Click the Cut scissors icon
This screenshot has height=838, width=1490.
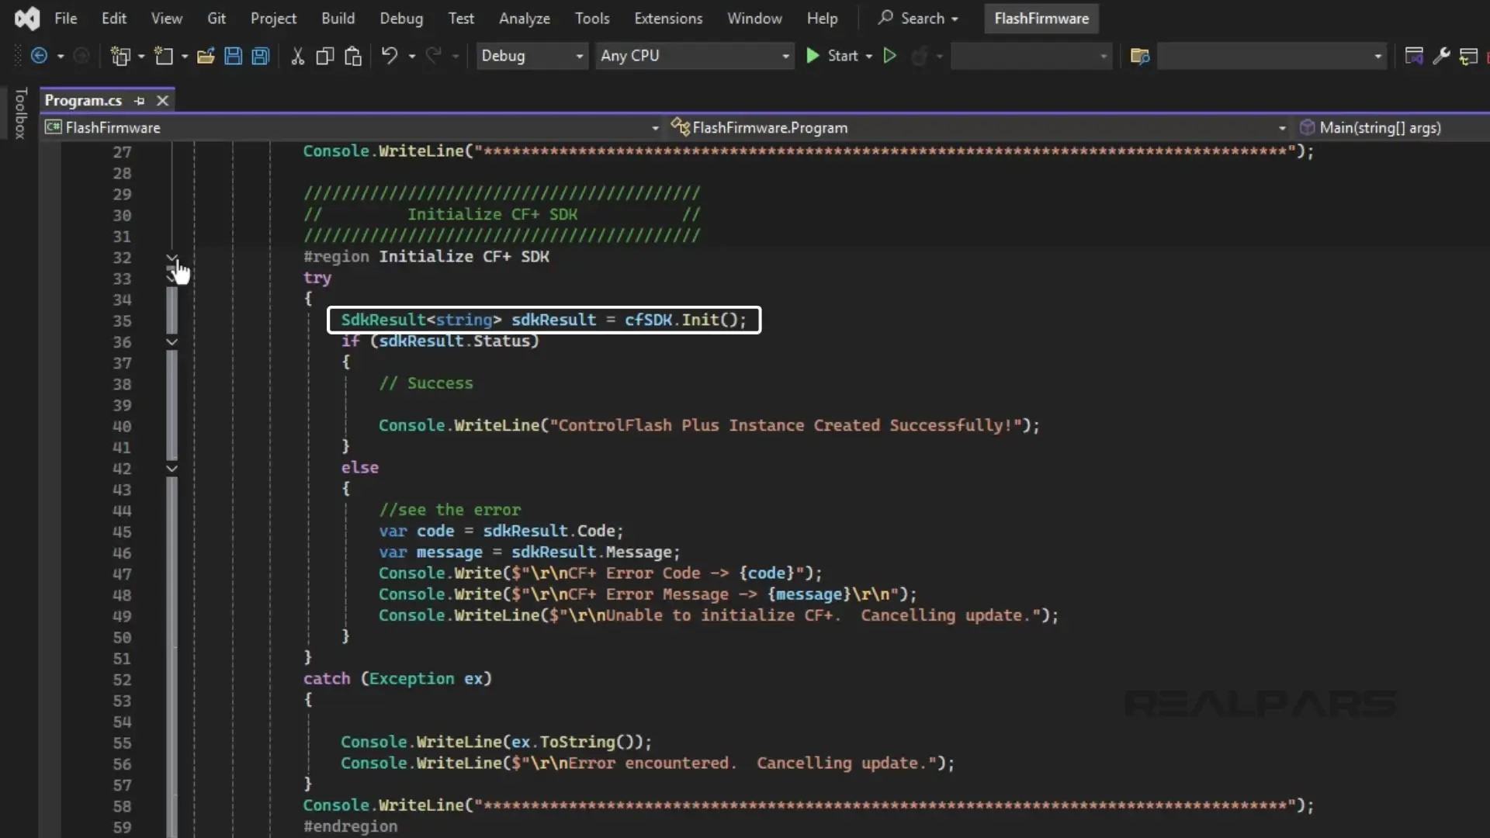point(297,56)
